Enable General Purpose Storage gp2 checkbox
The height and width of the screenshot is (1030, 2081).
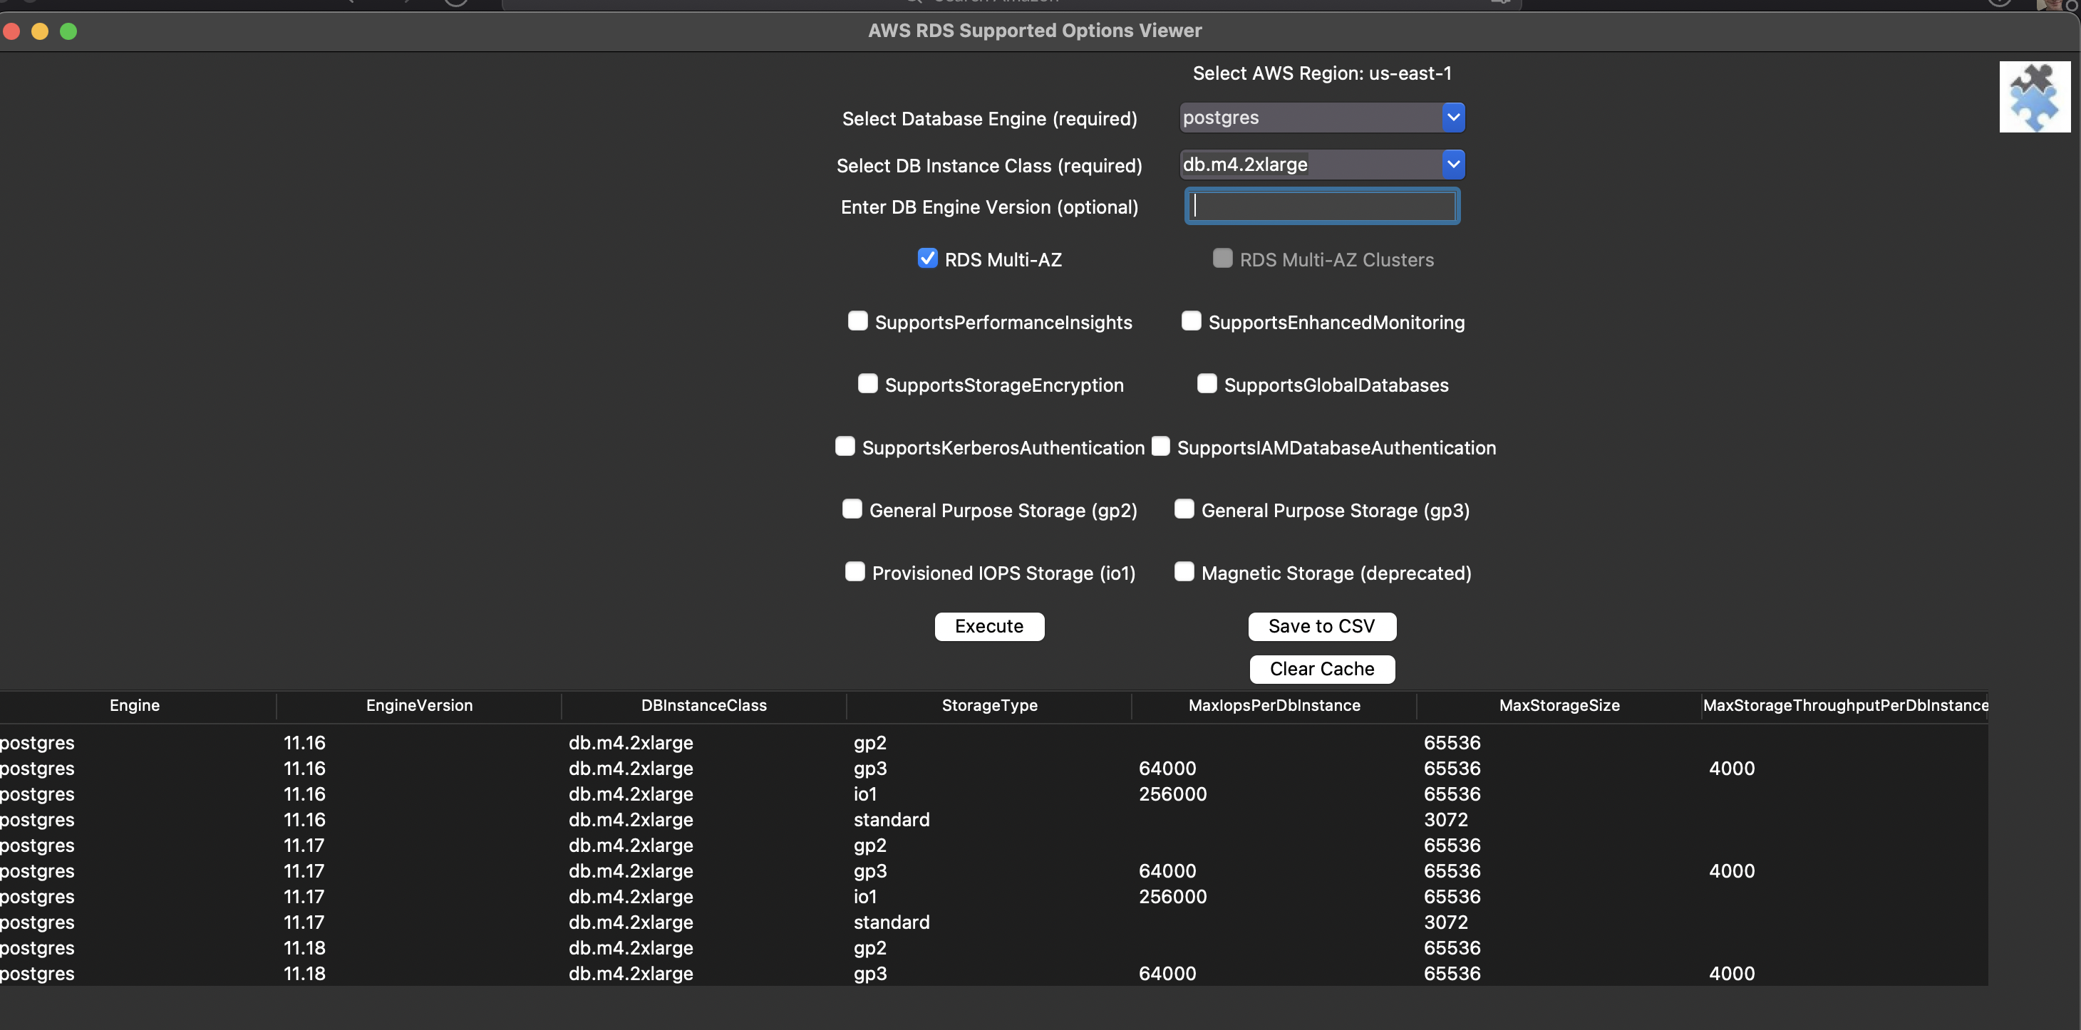tap(850, 510)
